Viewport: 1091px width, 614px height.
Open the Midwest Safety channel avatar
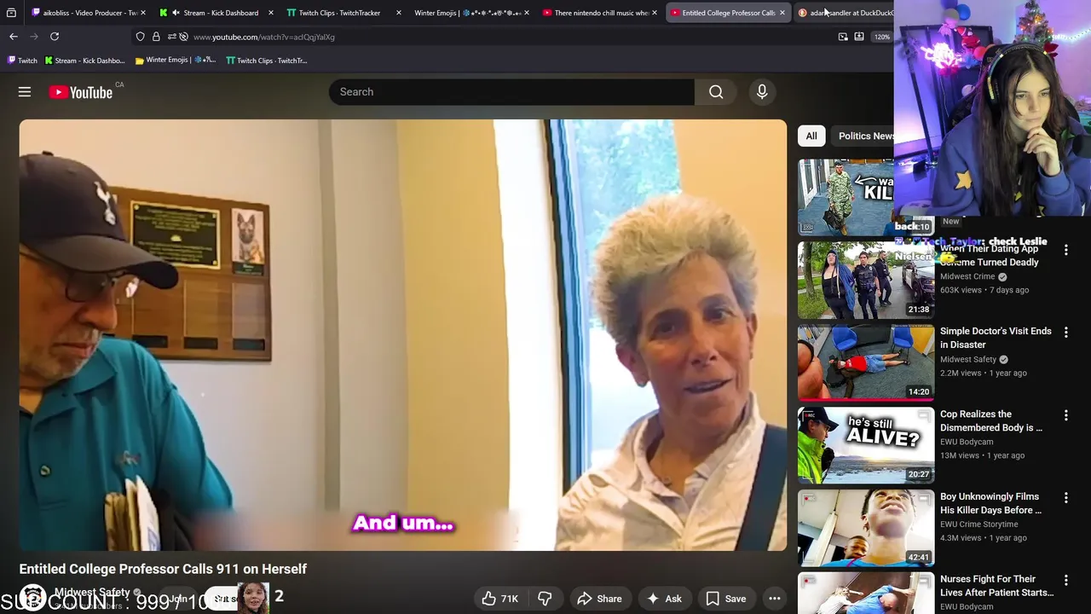pyautogui.click(x=32, y=598)
